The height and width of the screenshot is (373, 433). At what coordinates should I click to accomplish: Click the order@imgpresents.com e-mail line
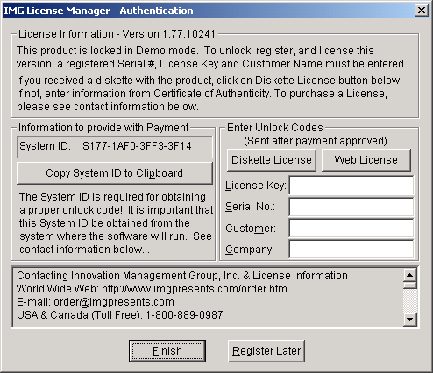[96, 302]
